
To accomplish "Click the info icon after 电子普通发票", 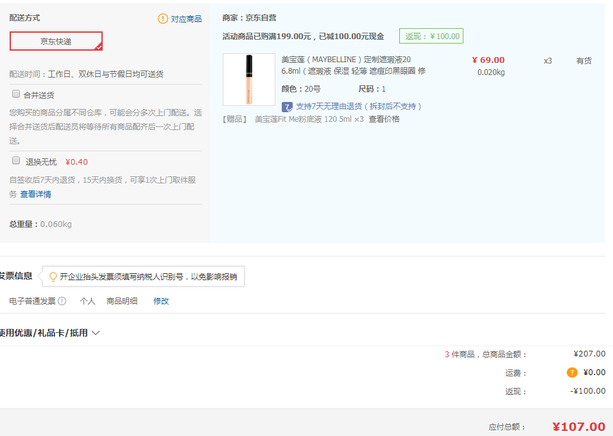I will pyautogui.click(x=62, y=300).
